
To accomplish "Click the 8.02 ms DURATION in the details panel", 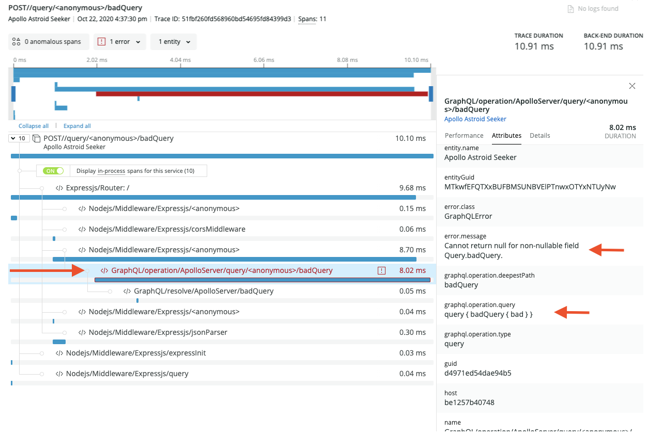I will pos(623,127).
